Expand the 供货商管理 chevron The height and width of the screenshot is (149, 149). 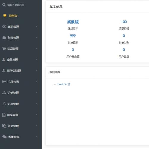pyautogui.click(x=37, y=70)
